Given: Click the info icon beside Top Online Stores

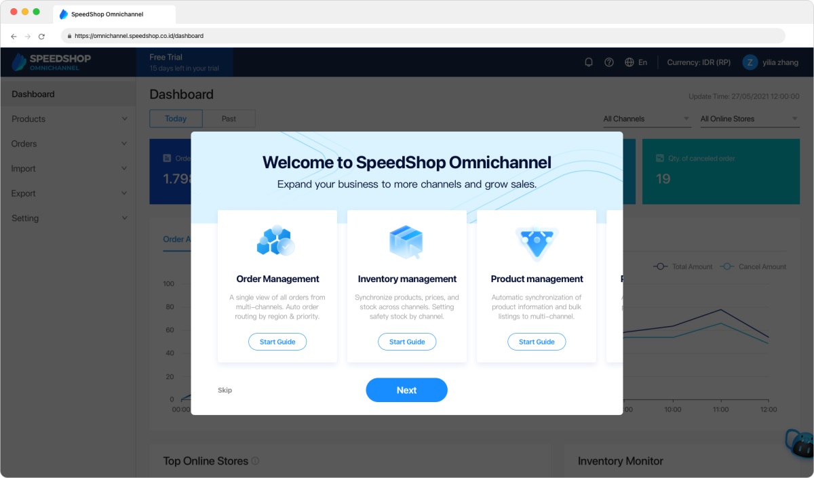Looking at the screenshot, I should [x=256, y=461].
